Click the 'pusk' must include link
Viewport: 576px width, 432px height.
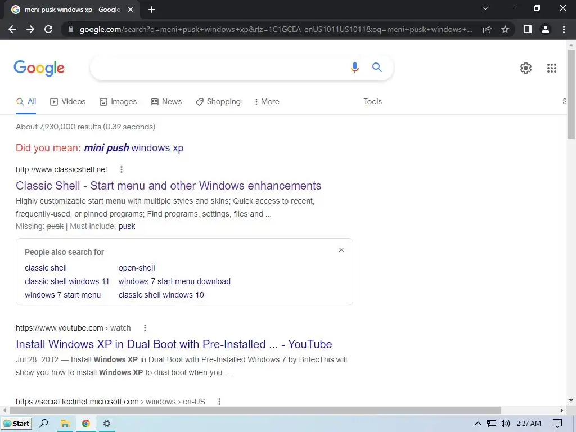pyautogui.click(x=127, y=226)
